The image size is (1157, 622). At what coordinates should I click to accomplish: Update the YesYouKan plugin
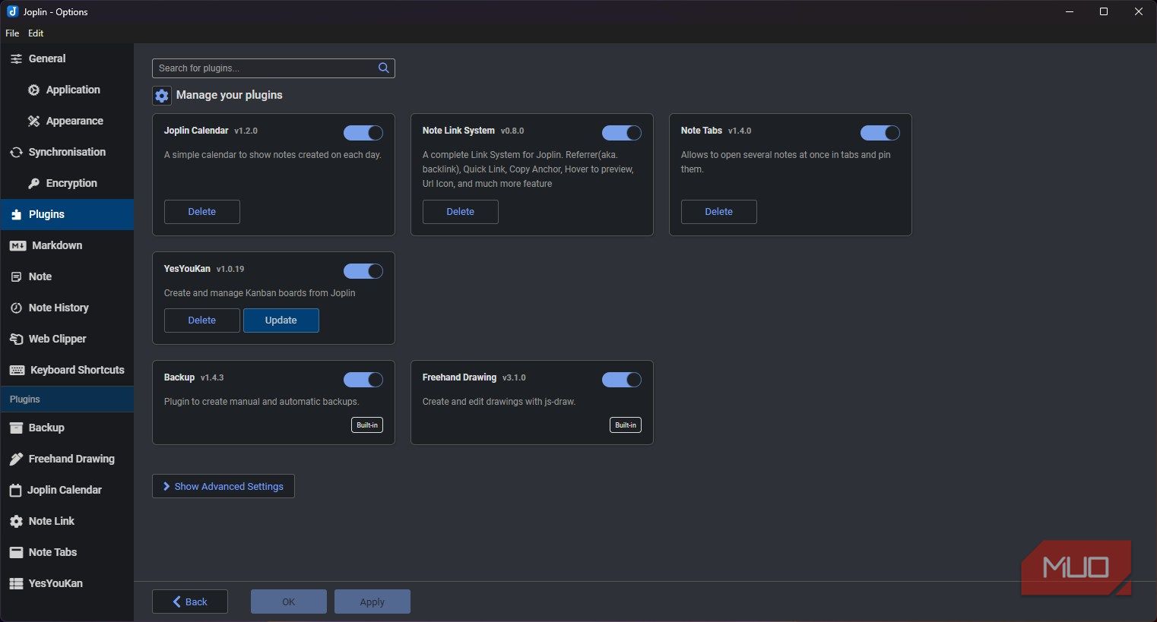tap(281, 320)
